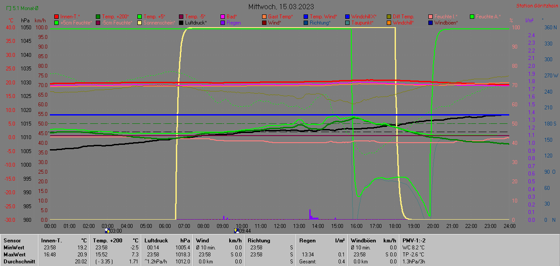Click the 16:48 max temperature time

point(49,255)
